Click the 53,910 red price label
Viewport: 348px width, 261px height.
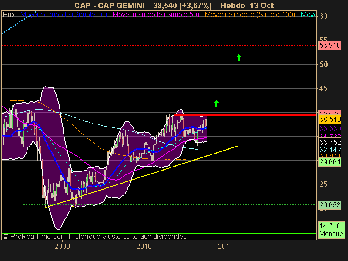click(330, 46)
